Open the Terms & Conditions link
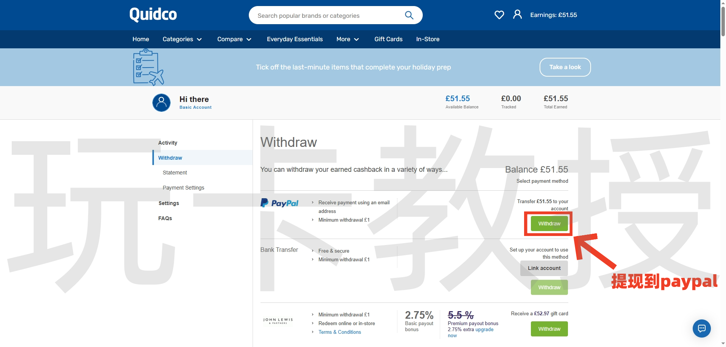This screenshot has height=347, width=726. click(340, 332)
